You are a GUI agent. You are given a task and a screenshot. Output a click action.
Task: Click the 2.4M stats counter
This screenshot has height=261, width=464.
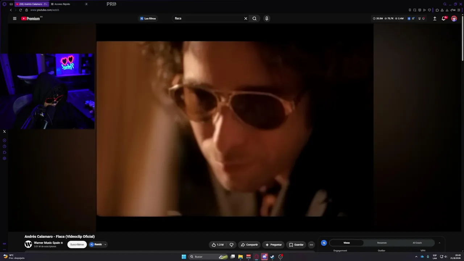pyautogui.click(x=399, y=18)
